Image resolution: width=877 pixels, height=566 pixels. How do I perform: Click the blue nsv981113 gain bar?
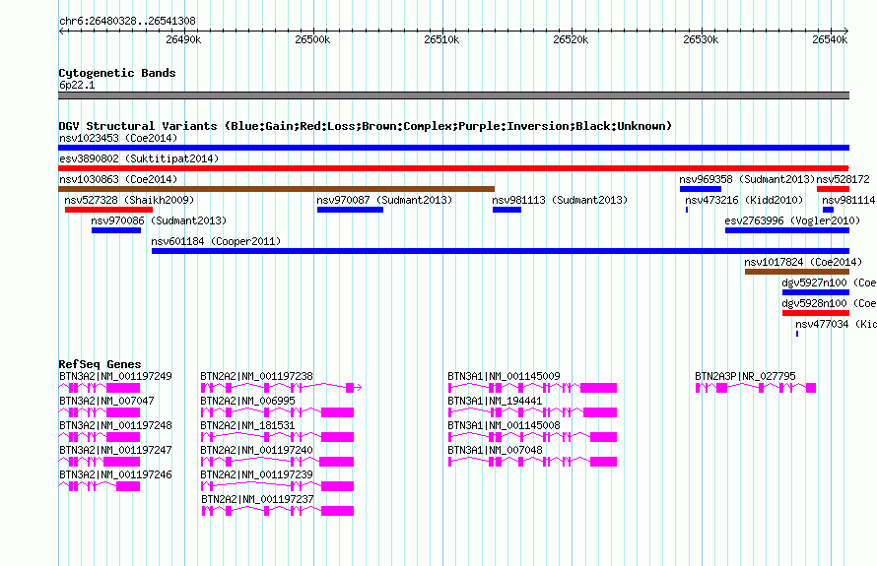(506, 210)
